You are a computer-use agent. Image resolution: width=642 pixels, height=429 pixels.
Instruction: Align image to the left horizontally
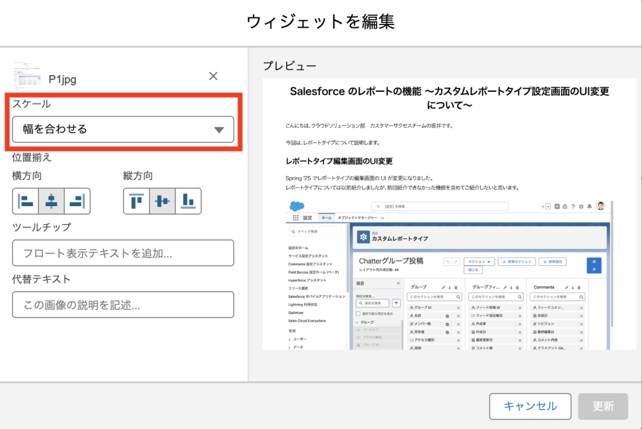point(26,201)
